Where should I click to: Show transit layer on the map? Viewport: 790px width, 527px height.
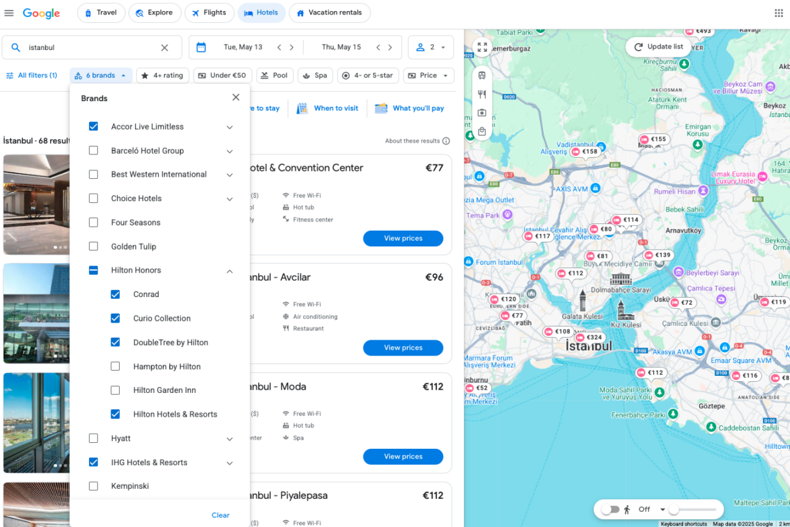pyautogui.click(x=482, y=76)
